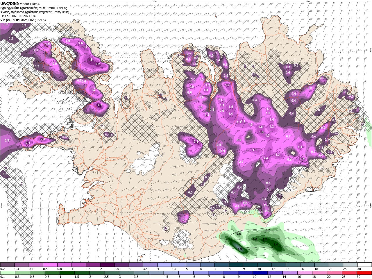372x279 pixels.
Task: Select the lower legend swatch between 1 and 1.5
Action: click(67, 273)
